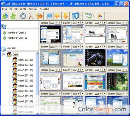Click tab scroll right arrow of first panel
The height and width of the screenshot is (116, 130).
(60, 23)
